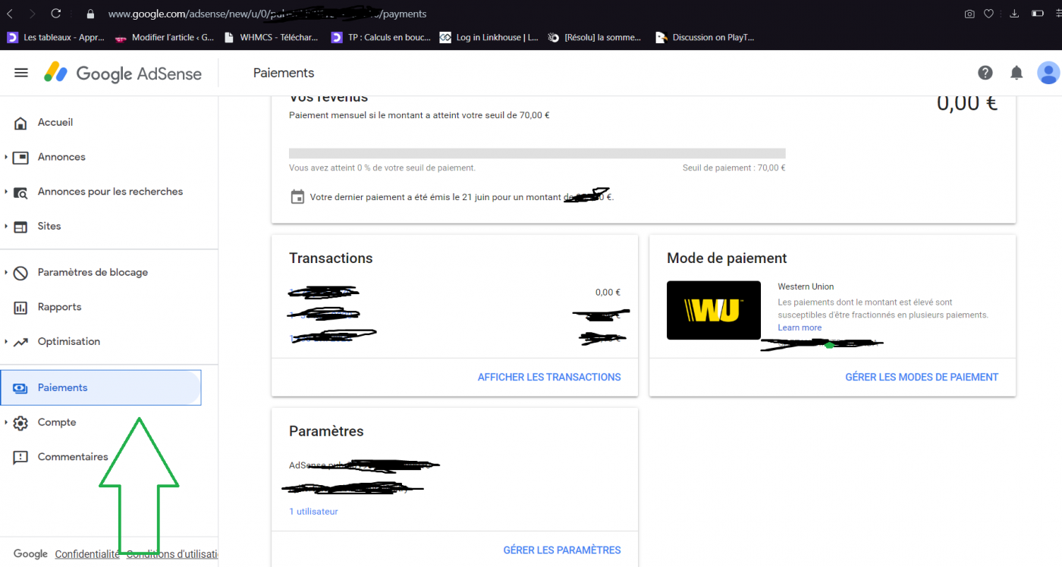This screenshot has height=567, width=1062.
Task: Click the 'Seuil de paiement : 70,00 €' text
Action: pos(734,168)
